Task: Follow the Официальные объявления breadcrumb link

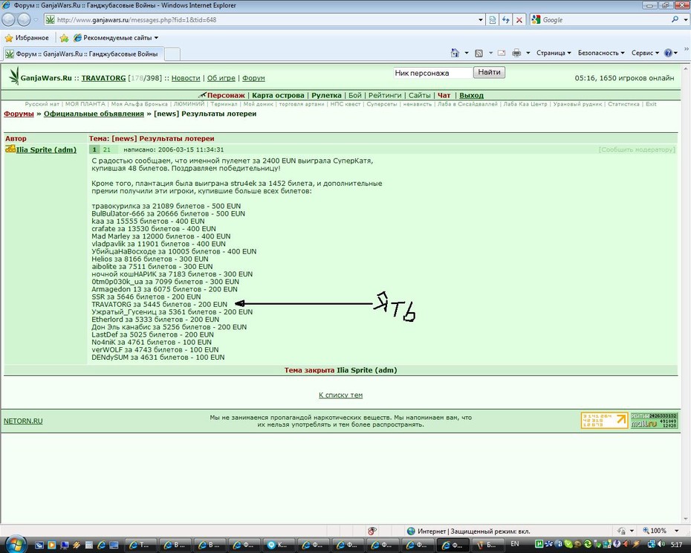Action: (x=94, y=114)
